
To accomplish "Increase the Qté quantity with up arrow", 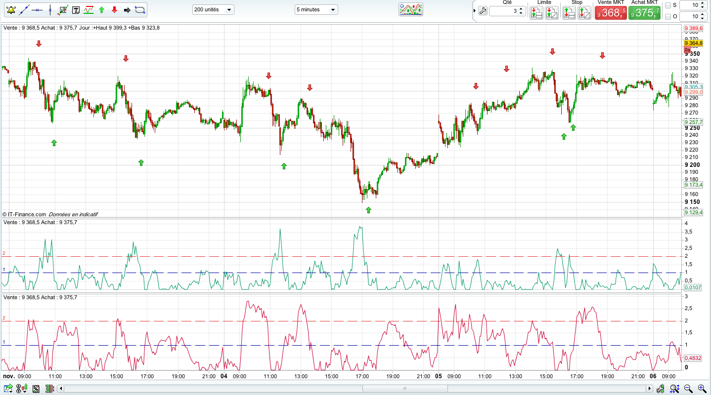I will [522, 8].
